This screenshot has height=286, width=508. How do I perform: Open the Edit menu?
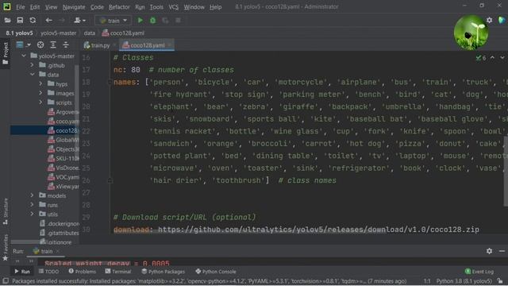point(35,7)
